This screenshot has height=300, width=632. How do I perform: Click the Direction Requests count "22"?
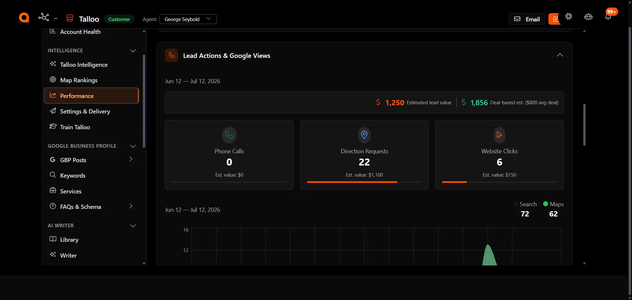[364, 162]
